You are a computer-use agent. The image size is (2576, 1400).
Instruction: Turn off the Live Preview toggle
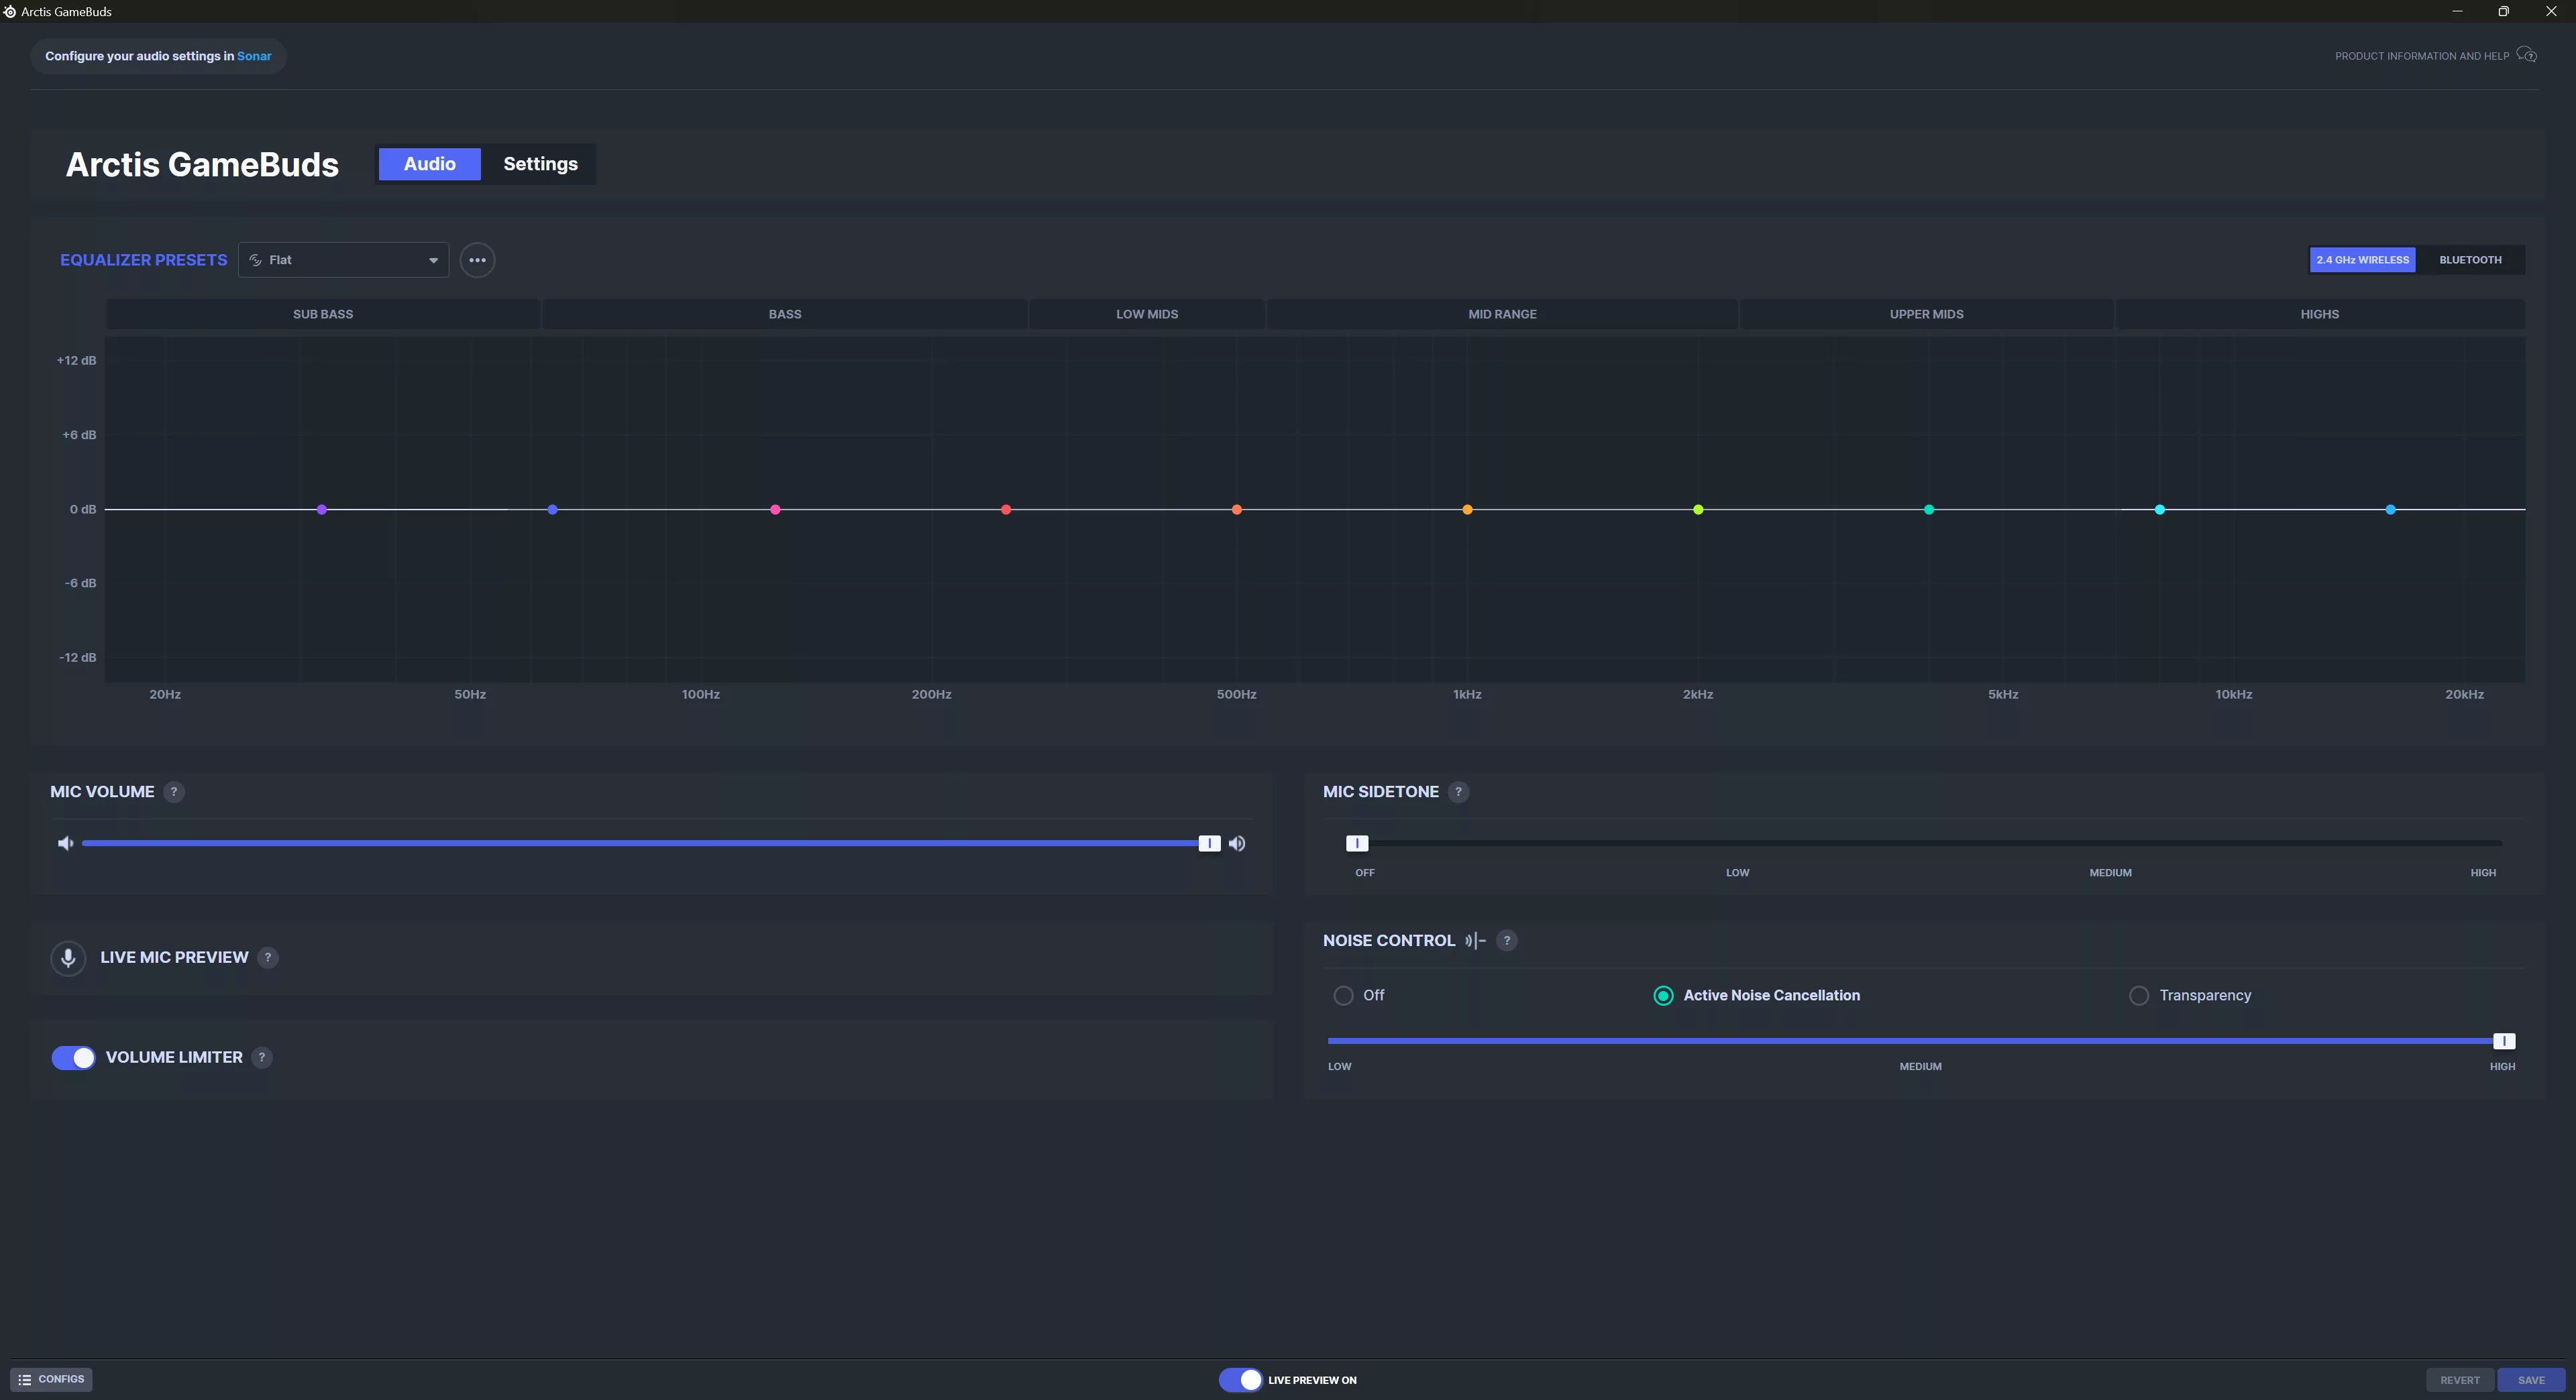click(1240, 1379)
